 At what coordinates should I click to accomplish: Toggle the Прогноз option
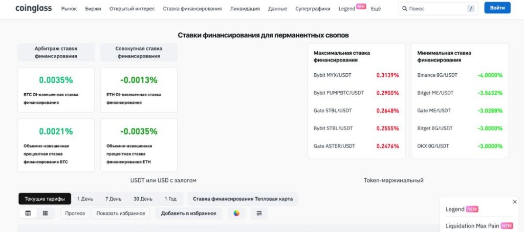(75, 213)
